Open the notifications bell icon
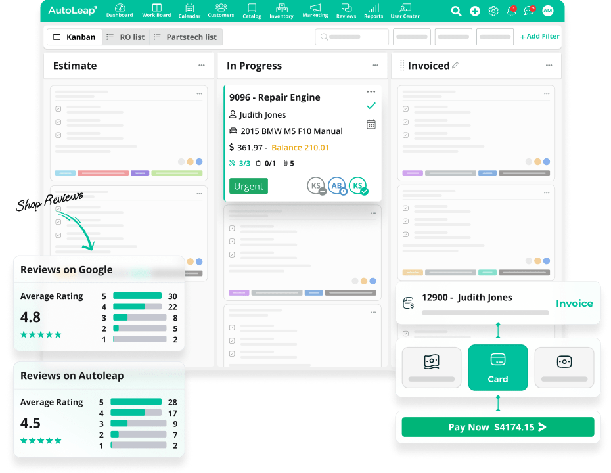Viewport: 611px width, 473px height. coord(511,11)
